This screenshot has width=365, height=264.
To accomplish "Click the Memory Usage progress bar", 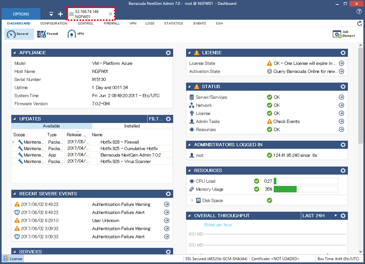I will coord(306,189).
